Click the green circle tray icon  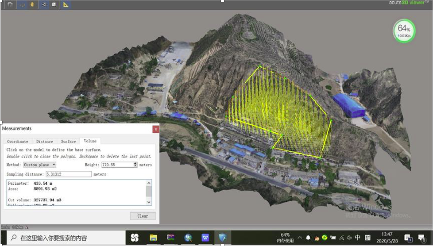click(x=325, y=238)
